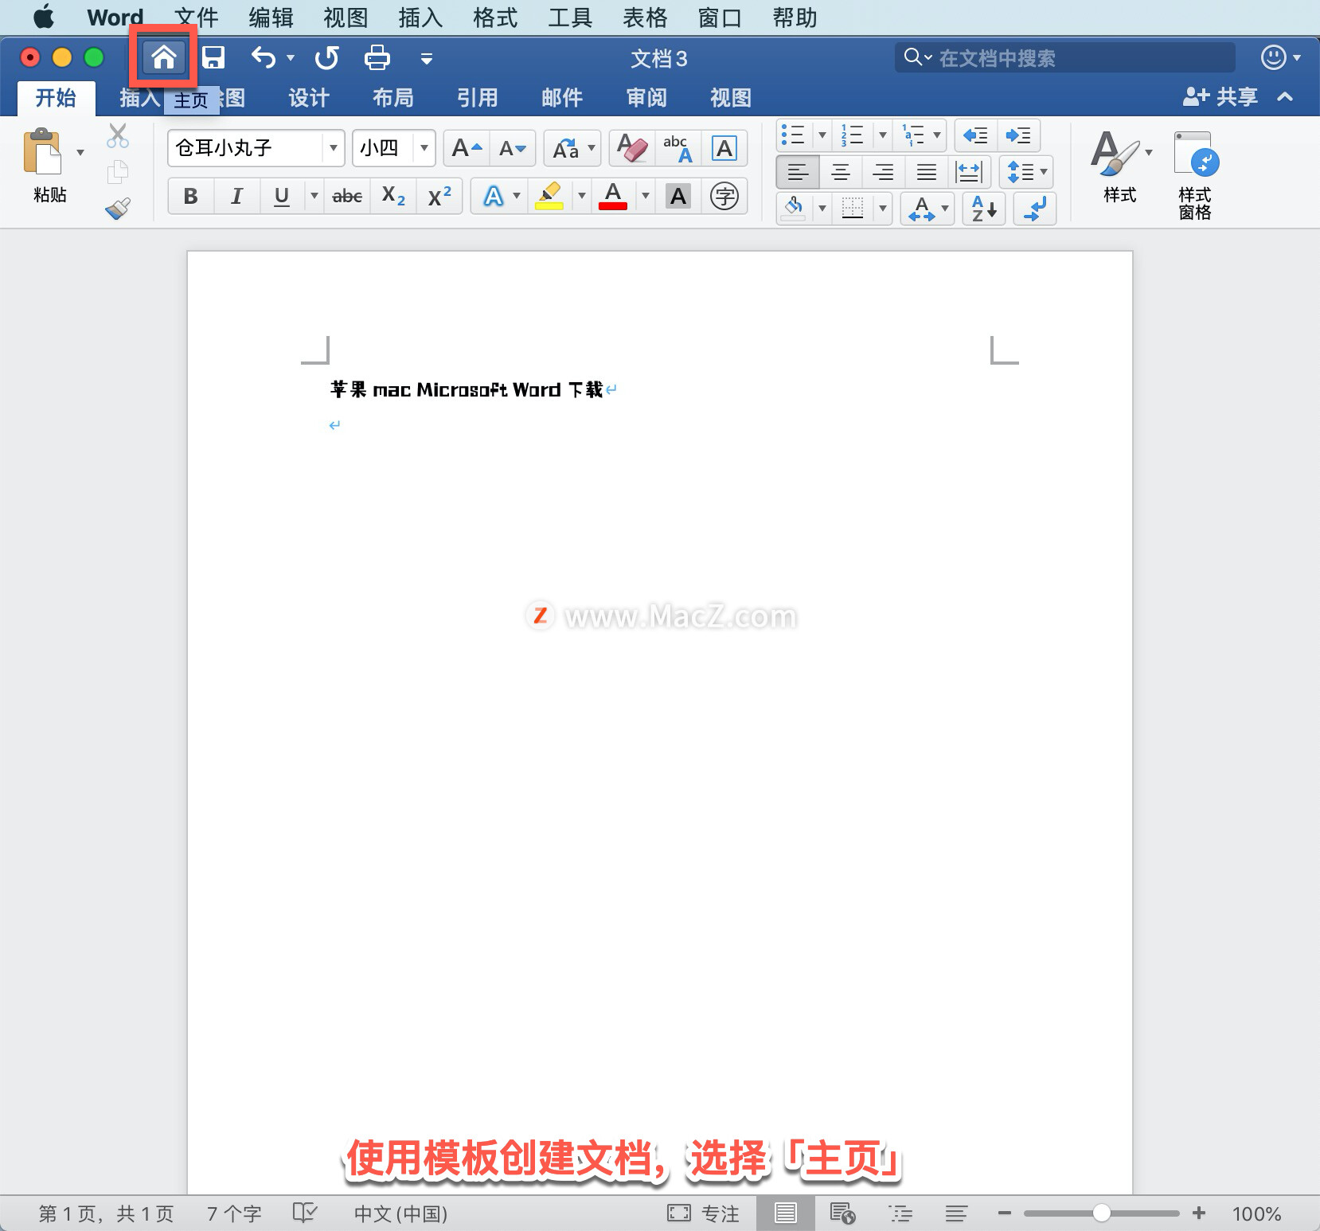Enter 专注 focus mode
Screen dimensions: 1320x1231
point(703,1213)
